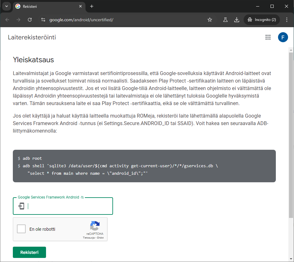
Task: Click the reload page icon
Action: [30, 20]
